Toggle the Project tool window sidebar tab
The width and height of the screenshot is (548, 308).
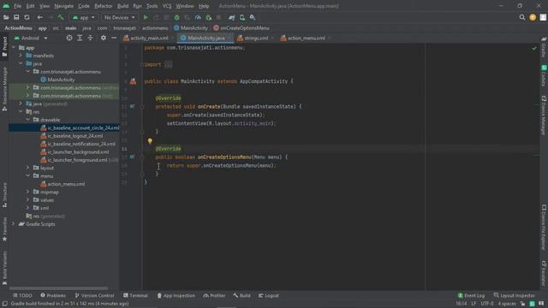(4, 47)
